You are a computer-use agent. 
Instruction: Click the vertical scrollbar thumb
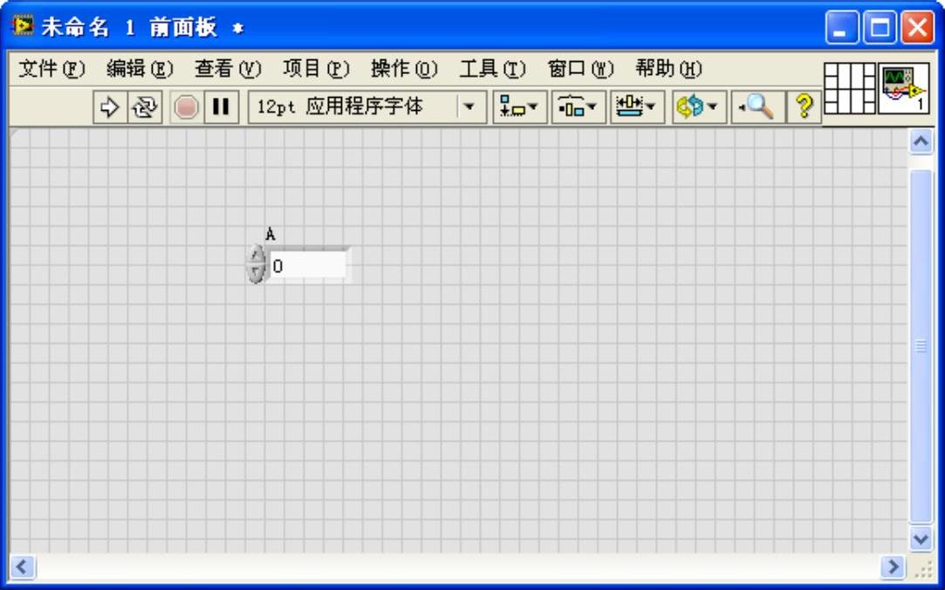click(x=921, y=346)
